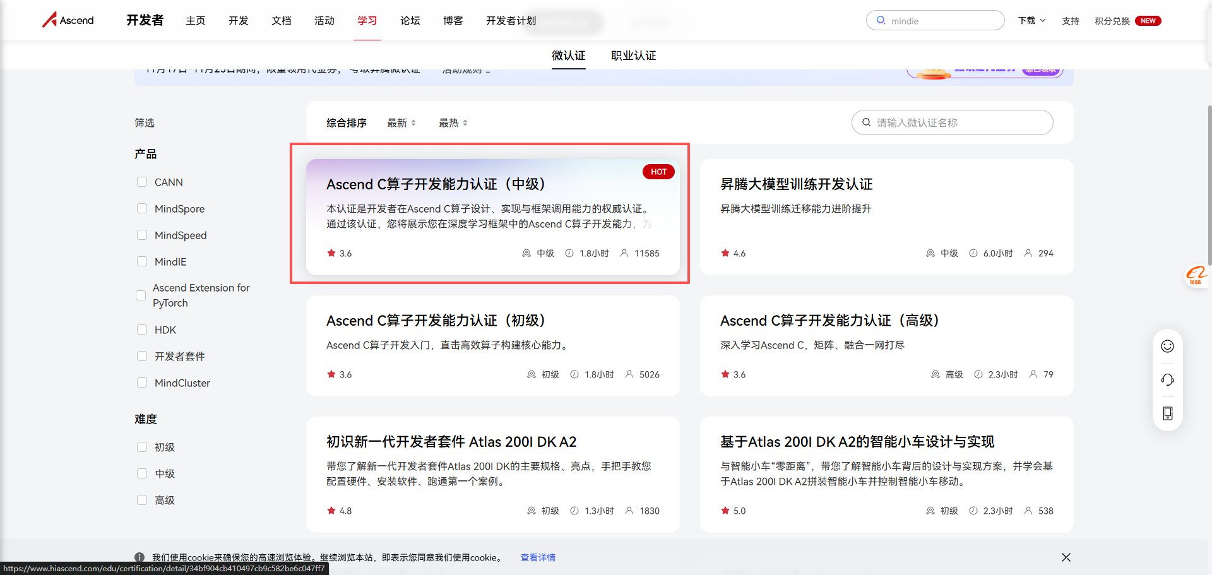This screenshot has width=1212, height=575.
Task: Click the page vertical scrollbar
Action: 1209,184
